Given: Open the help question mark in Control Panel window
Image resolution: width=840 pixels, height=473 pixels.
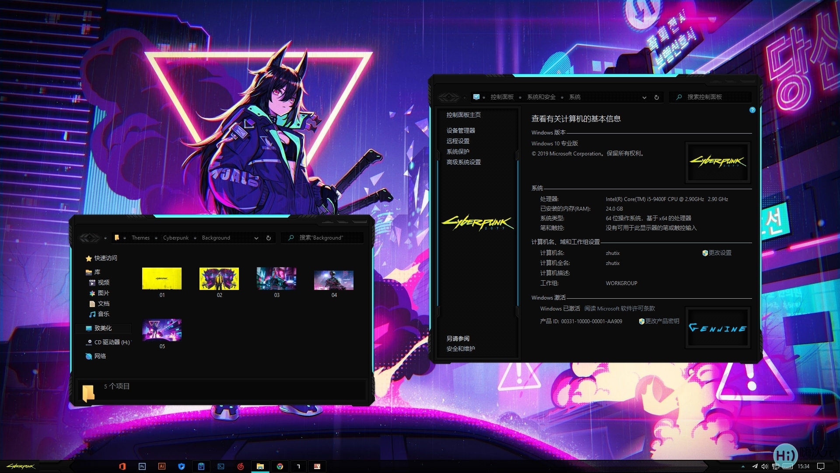Looking at the screenshot, I should pyautogui.click(x=752, y=110).
